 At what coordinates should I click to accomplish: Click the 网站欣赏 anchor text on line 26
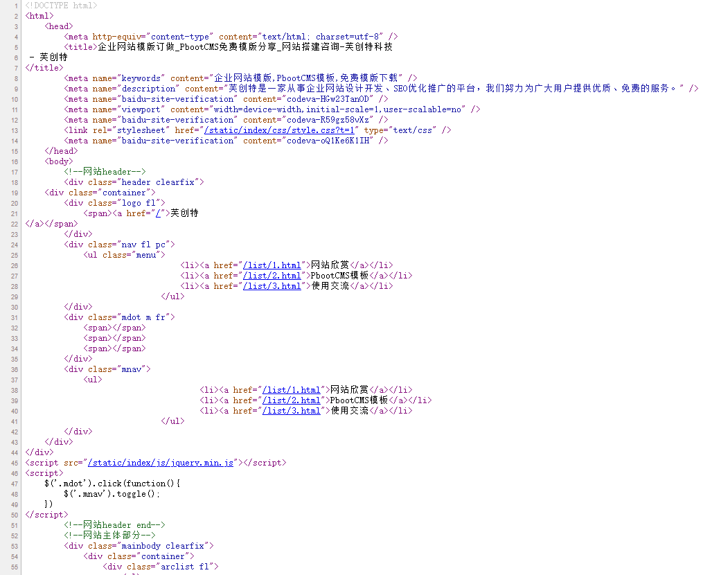pyautogui.click(x=330, y=265)
